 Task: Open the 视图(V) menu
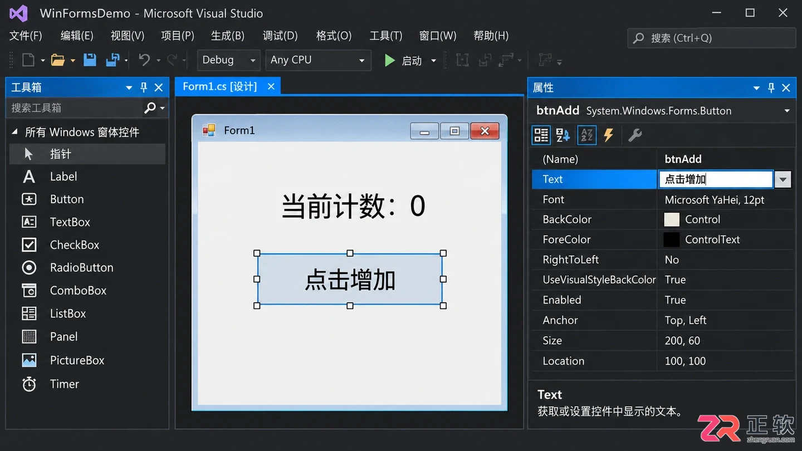128,36
